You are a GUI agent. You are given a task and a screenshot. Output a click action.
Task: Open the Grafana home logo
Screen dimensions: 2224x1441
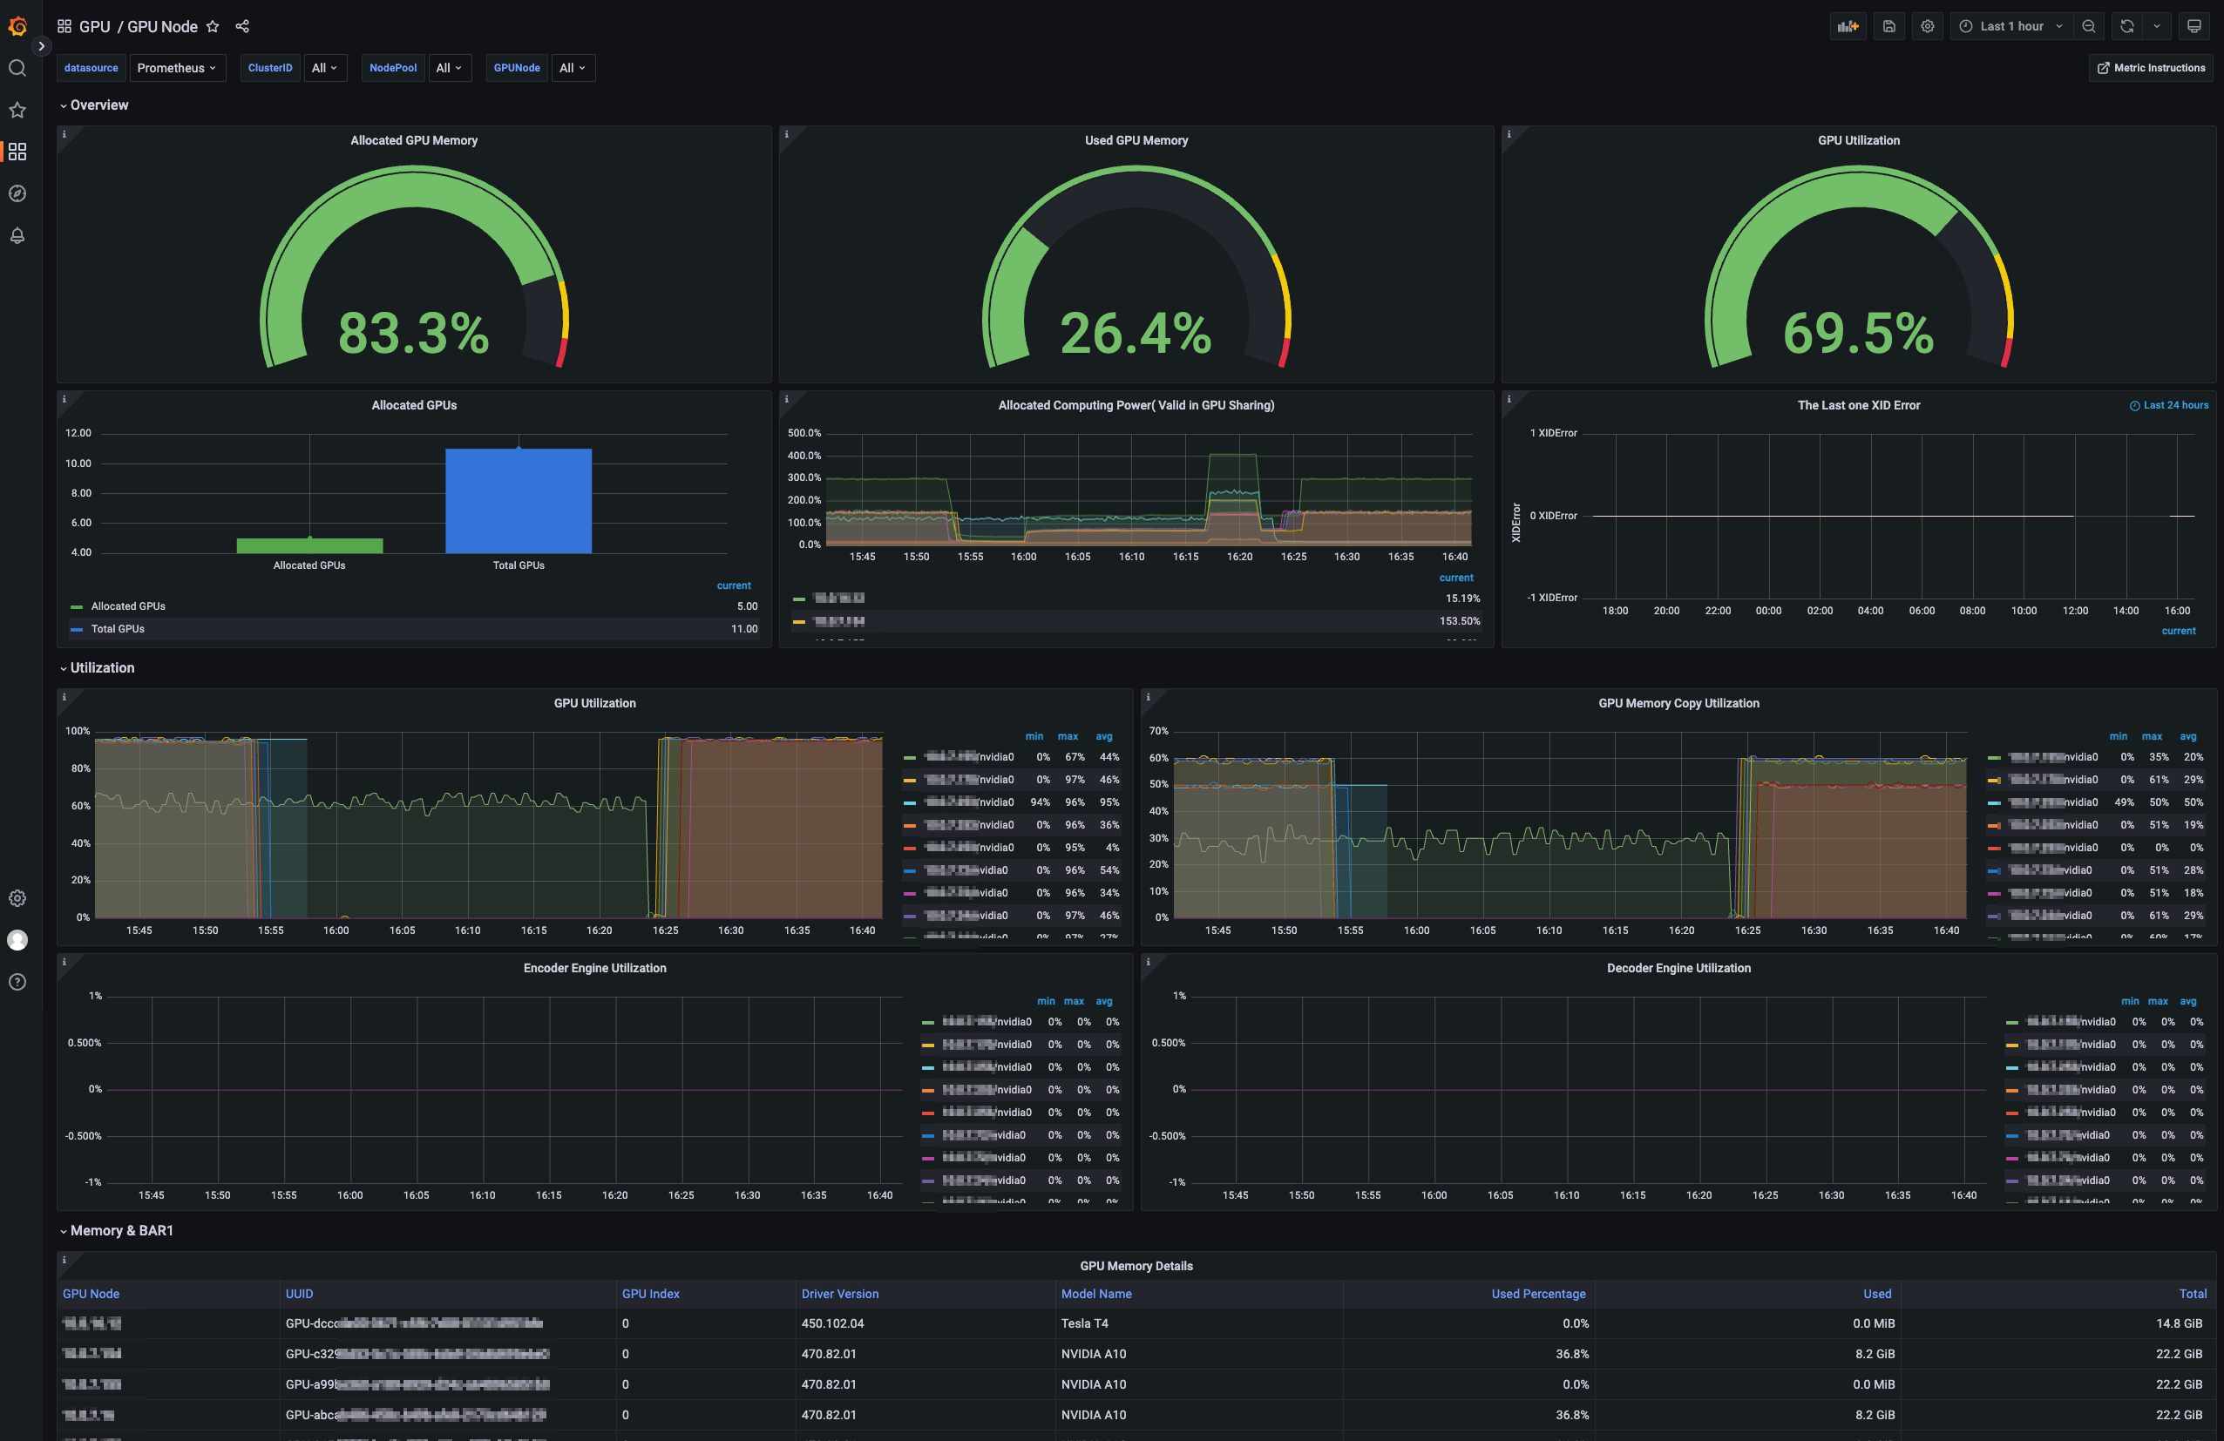(17, 26)
